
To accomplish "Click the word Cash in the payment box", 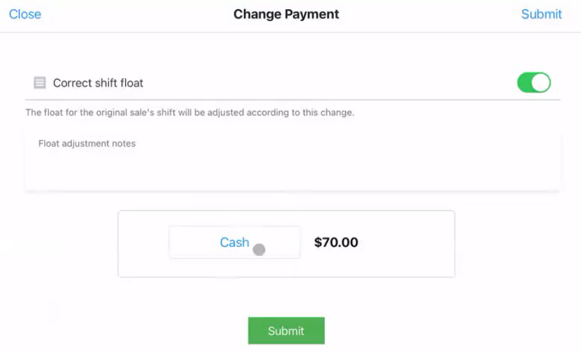I will [x=234, y=243].
